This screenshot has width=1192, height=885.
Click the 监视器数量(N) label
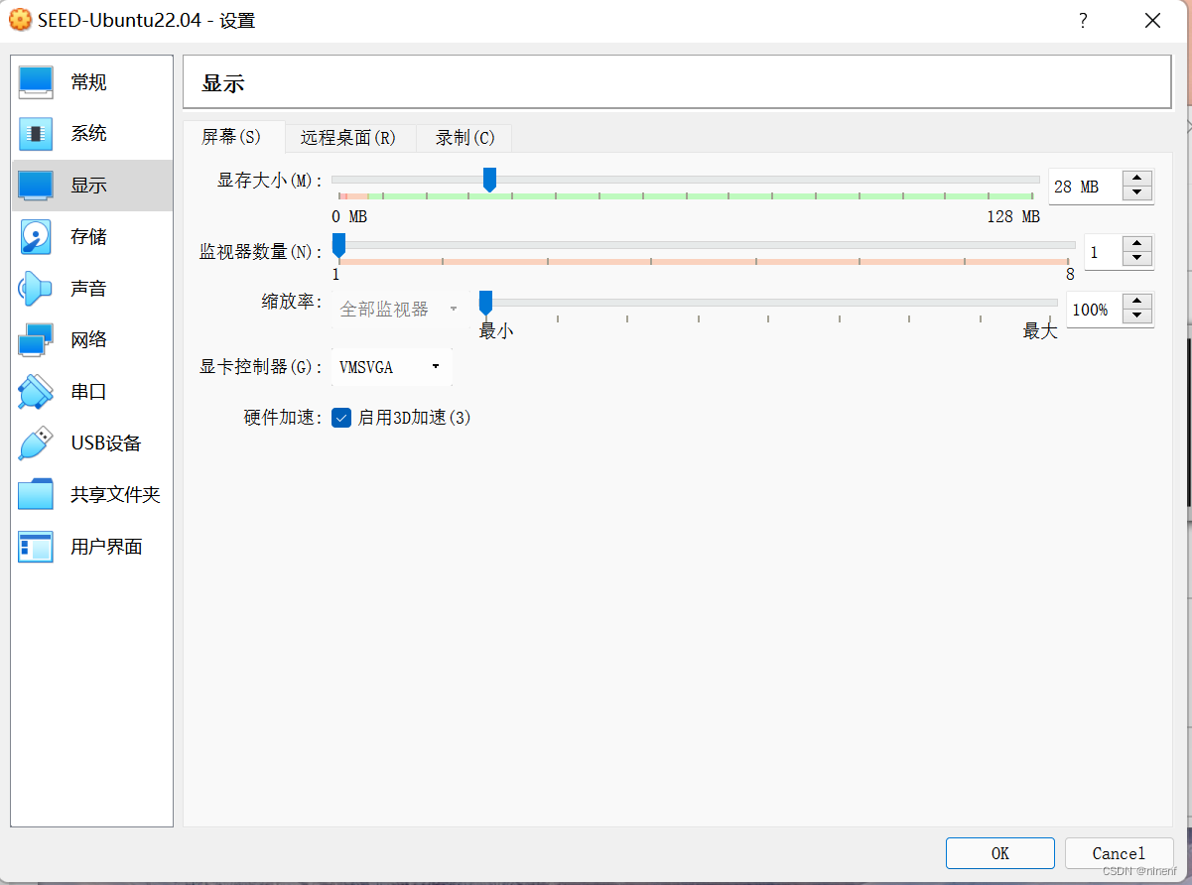click(x=261, y=252)
